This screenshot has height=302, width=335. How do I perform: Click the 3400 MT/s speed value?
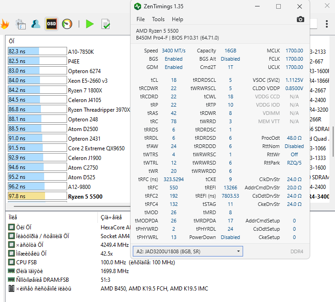[x=174, y=51]
